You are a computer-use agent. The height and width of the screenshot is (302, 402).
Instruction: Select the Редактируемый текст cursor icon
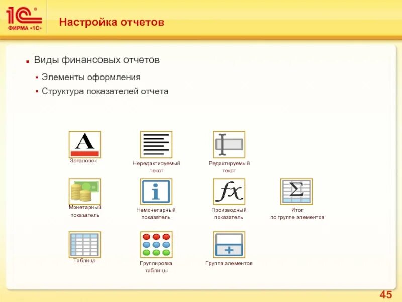229,144
